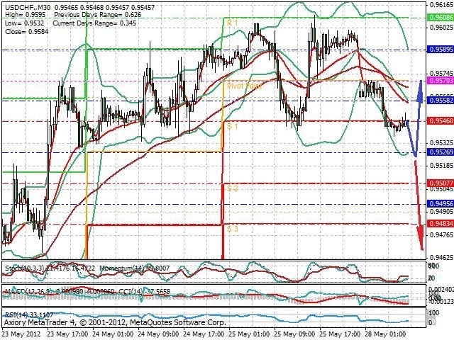Click the S 3 support label
Screen dimensions: 454x340
coord(233,229)
